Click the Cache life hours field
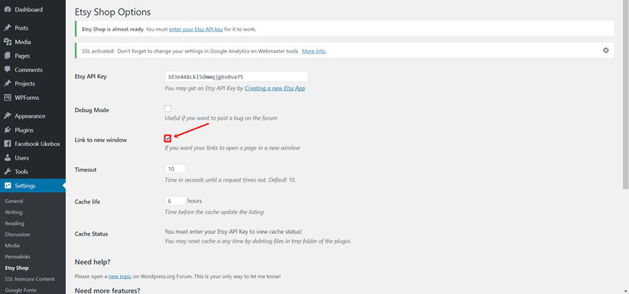Image resolution: width=629 pixels, height=294 pixels. point(175,201)
